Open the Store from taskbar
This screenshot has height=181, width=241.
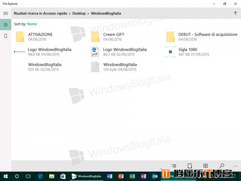[63, 176]
